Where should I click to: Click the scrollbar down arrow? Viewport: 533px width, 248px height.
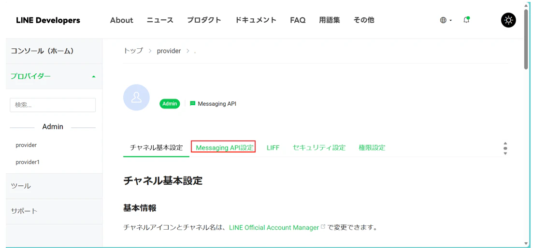point(527,244)
